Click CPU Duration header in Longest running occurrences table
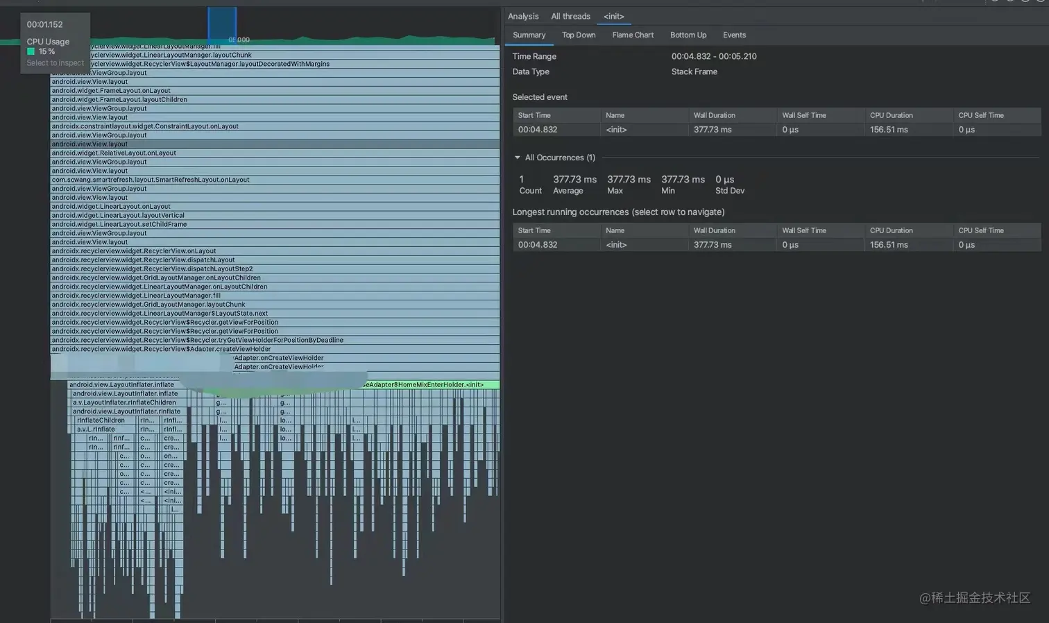 pos(908,230)
